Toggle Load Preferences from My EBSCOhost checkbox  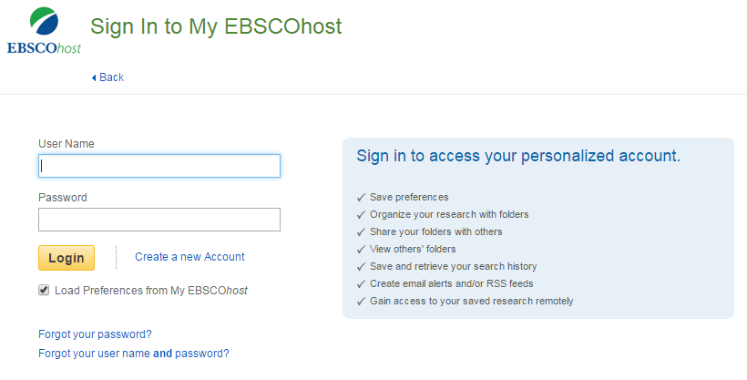click(x=44, y=291)
